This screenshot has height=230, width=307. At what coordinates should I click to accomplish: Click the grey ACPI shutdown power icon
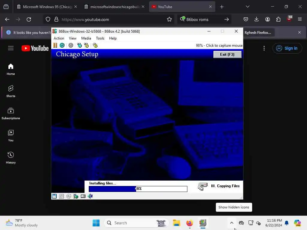pos(71,46)
